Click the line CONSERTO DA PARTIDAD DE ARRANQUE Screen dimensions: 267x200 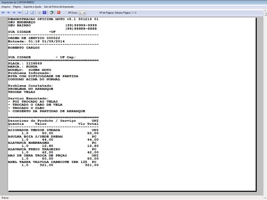(49, 111)
